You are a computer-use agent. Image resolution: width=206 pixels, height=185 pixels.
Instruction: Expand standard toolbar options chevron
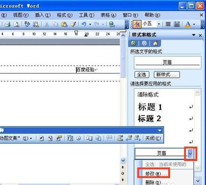click(127, 24)
